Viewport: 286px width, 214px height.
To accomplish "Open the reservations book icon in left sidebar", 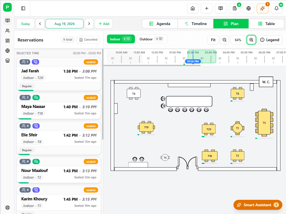I will tap(8, 21).
